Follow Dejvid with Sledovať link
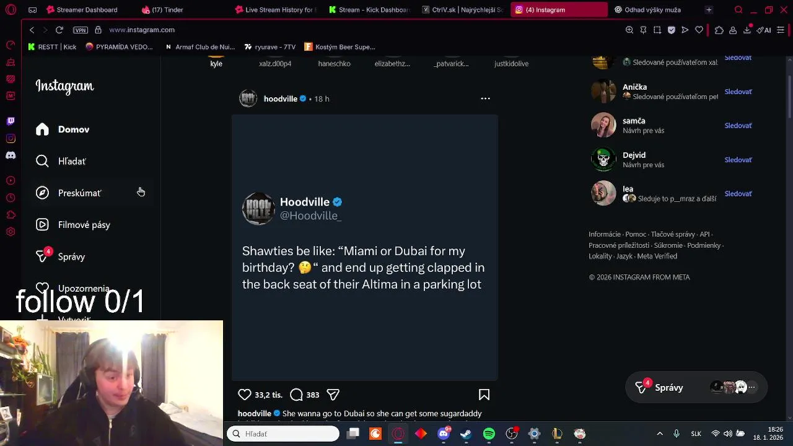The height and width of the screenshot is (446, 793). pyautogui.click(x=738, y=160)
